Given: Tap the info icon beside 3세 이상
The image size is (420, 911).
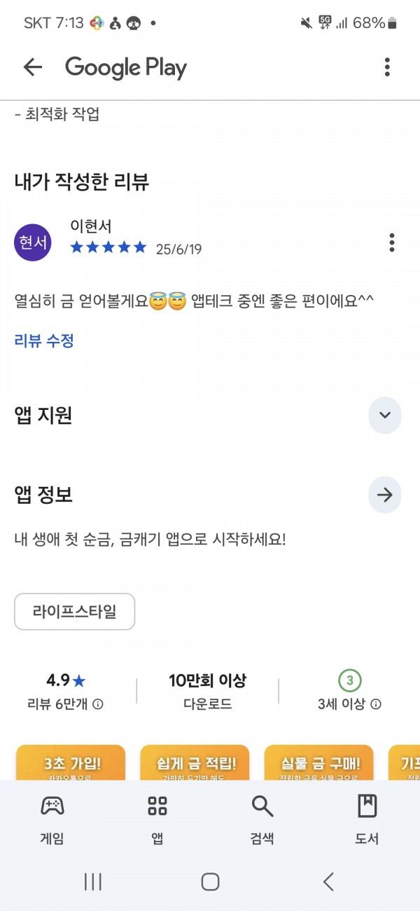Looking at the screenshot, I should coord(377,704).
